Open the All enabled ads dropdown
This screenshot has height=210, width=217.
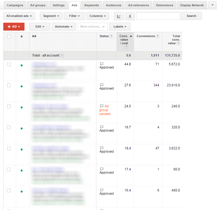click(19, 16)
